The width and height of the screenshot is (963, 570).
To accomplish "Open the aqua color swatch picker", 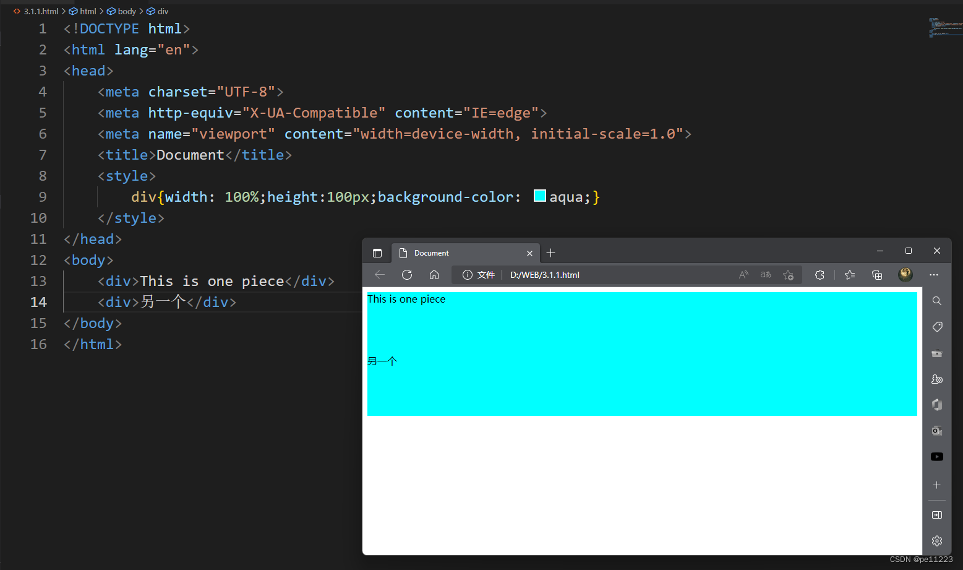I will pyautogui.click(x=540, y=196).
